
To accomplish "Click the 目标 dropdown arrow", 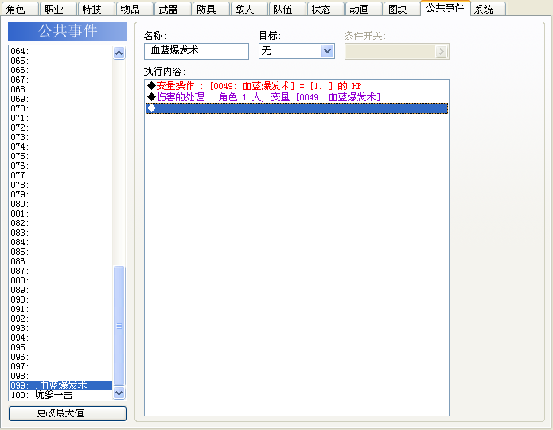I will click(x=328, y=51).
